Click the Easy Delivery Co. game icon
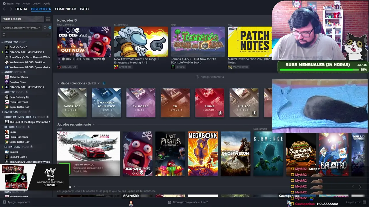This screenshot has height=207, width=369. (7, 97)
